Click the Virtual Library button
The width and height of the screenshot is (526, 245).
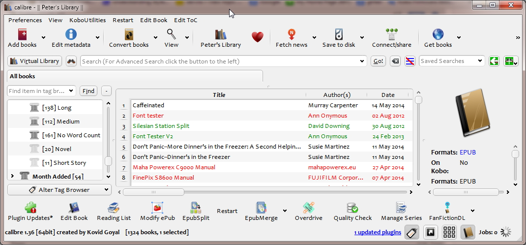34,61
